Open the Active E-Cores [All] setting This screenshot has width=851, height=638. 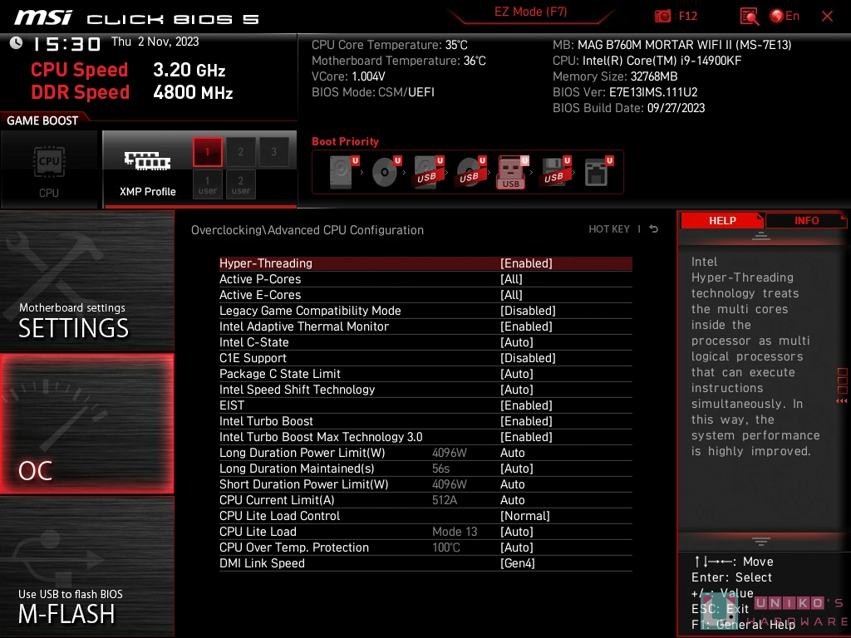pyautogui.click(x=511, y=295)
